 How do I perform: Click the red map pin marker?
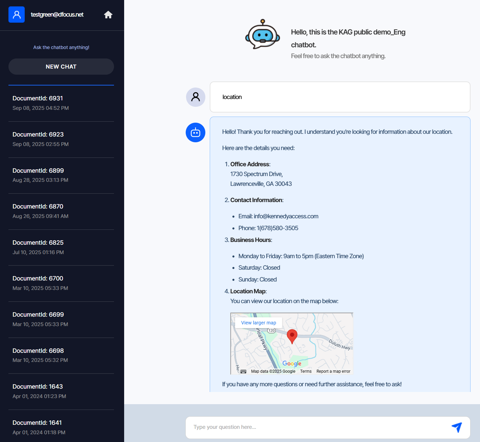point(292,336)
